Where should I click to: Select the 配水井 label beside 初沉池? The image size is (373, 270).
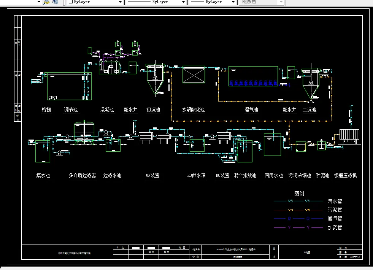(130, 110)
